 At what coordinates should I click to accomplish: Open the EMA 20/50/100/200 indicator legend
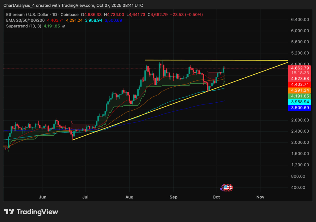25,20
